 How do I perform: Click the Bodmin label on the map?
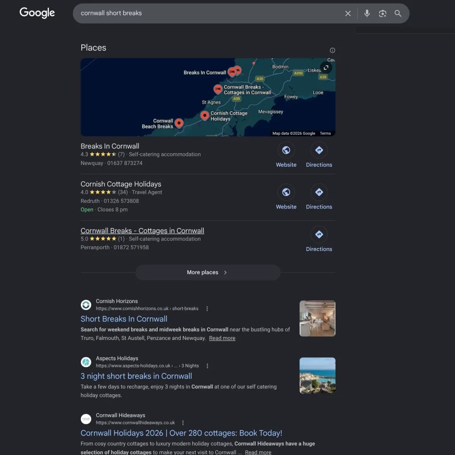(280, 67)
